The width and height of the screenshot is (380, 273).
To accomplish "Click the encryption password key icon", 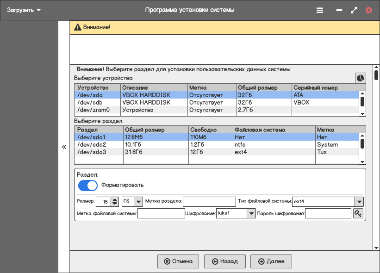I will (x=358, y=213).
